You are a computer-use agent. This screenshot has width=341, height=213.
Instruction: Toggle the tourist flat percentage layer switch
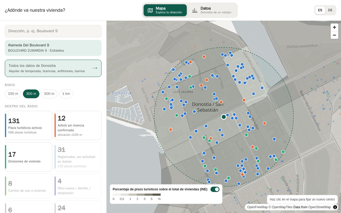click(x=215, y=189)
